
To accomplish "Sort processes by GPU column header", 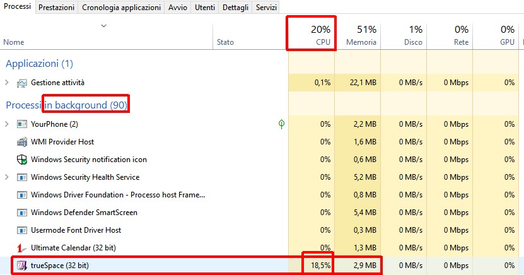I will coord(496,35).
